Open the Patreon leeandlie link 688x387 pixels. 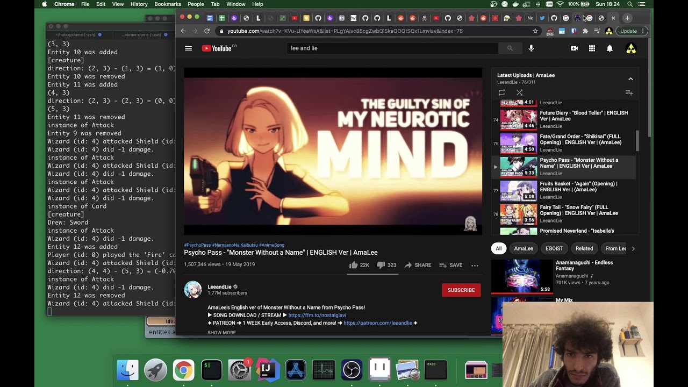[378, 323]
